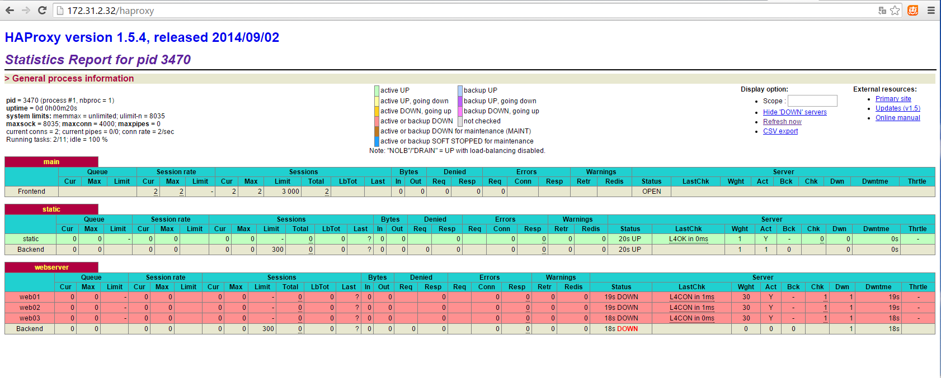The width and height of the screenshot is (941, 378).
Task: Click the browser forward arrow
Action: coord(26,10)
